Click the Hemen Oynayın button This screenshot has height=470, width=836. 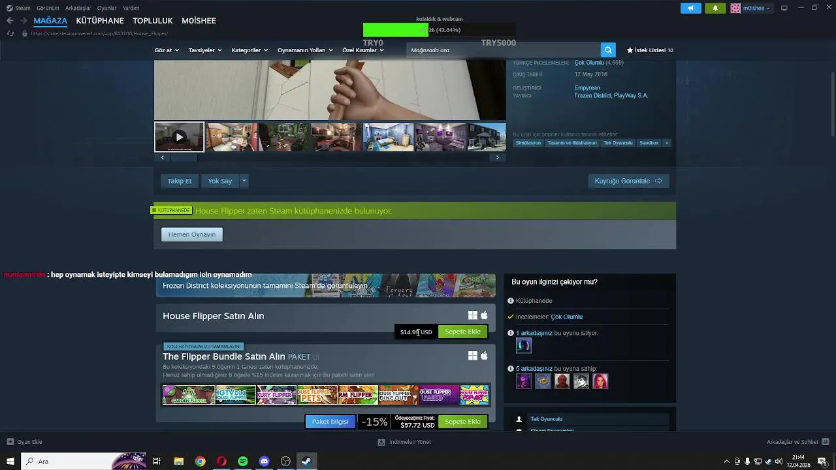coord(192,234)
